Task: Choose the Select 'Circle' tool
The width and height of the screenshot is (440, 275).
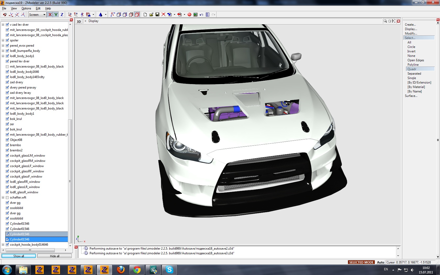Action: click(411, 47)
